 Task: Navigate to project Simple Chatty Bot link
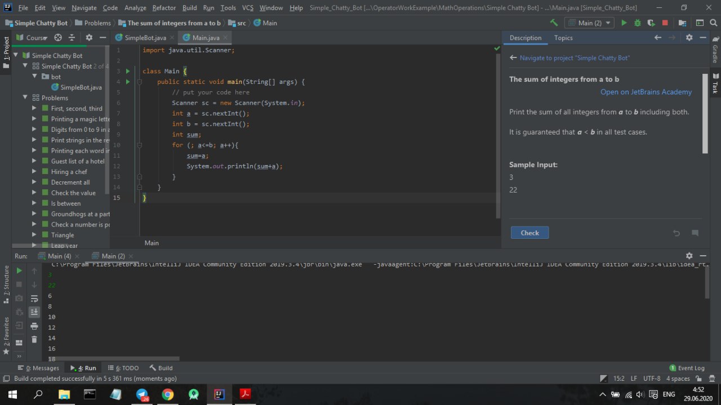click(x=575, y=58)
